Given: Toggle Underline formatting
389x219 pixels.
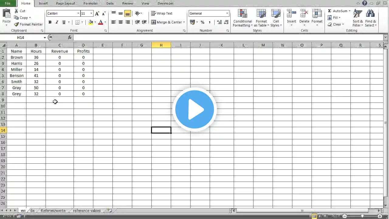Looking at the screenshot, I should coord(64,22).
